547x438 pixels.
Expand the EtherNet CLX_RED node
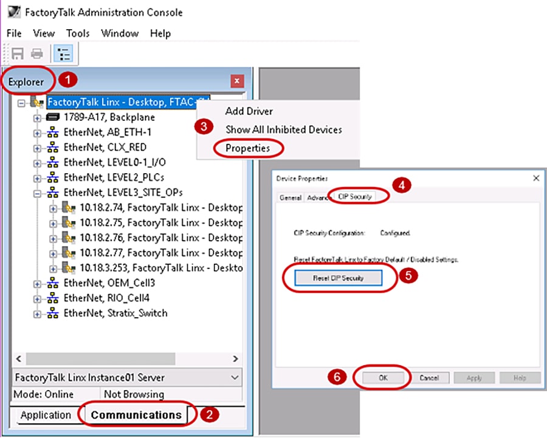[x=37, y=148]
